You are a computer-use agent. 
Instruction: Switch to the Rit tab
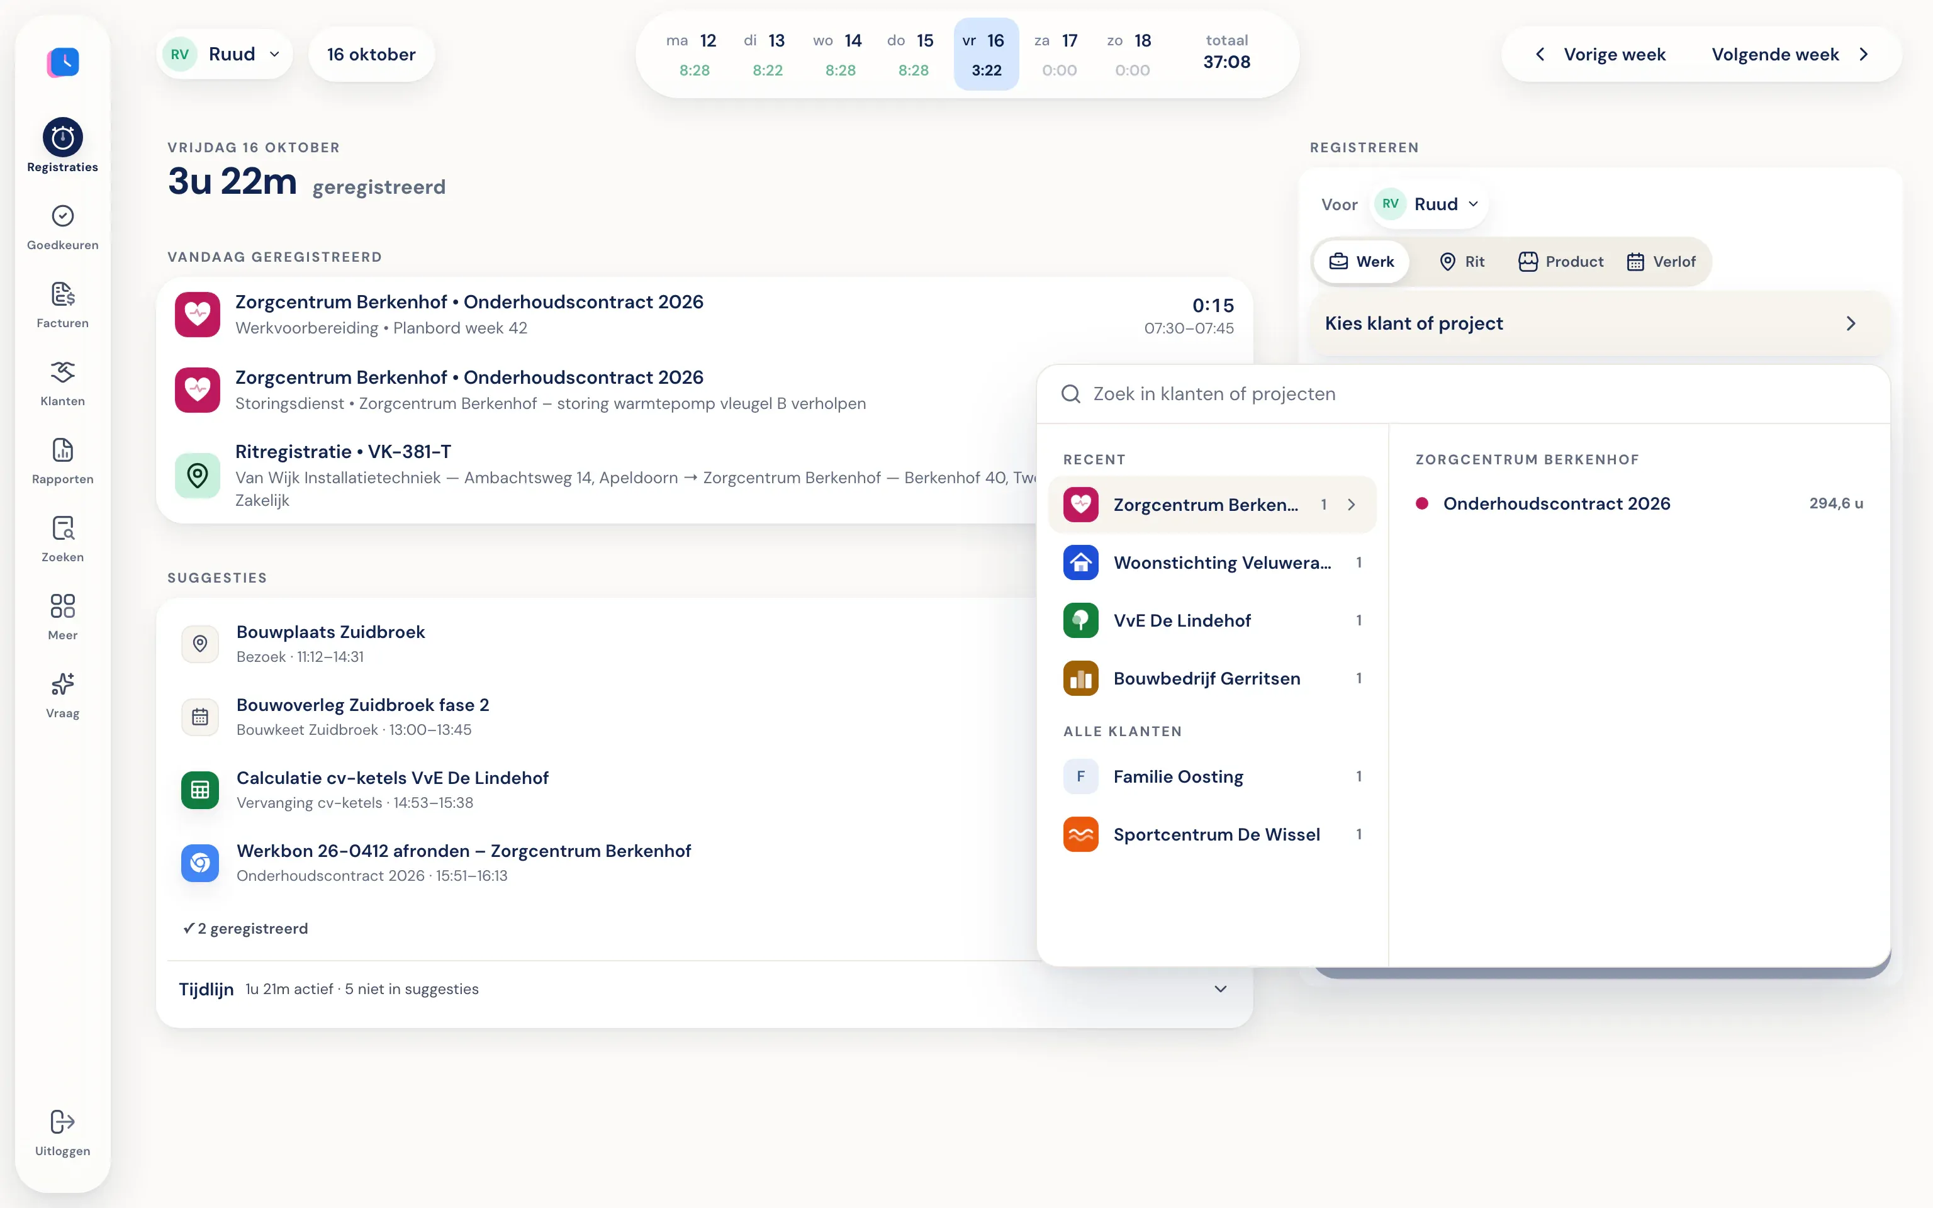[x=1461, y=262]
